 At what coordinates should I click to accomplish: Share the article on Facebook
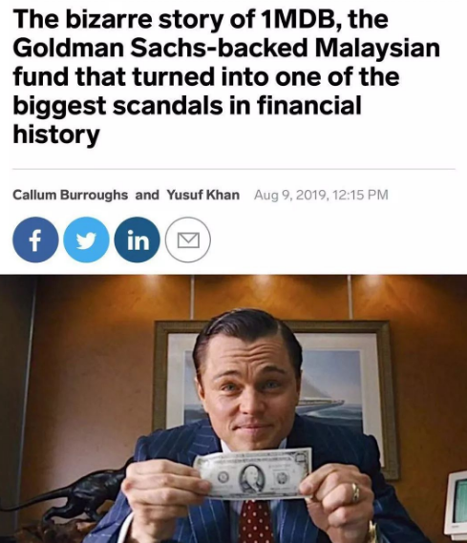point(35,240)
